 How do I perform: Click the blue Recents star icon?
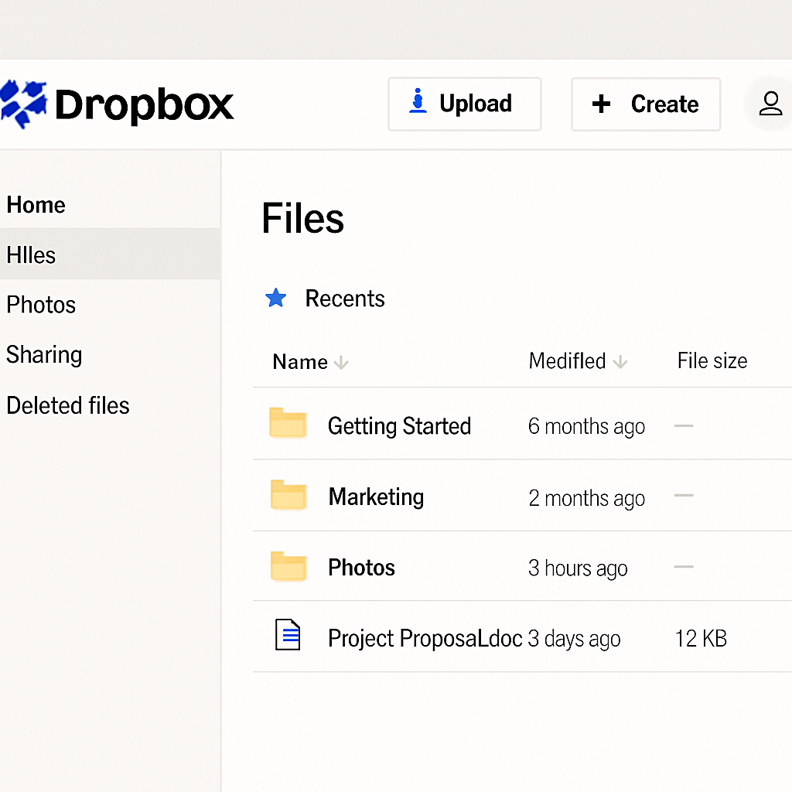[x=276, y=298]
